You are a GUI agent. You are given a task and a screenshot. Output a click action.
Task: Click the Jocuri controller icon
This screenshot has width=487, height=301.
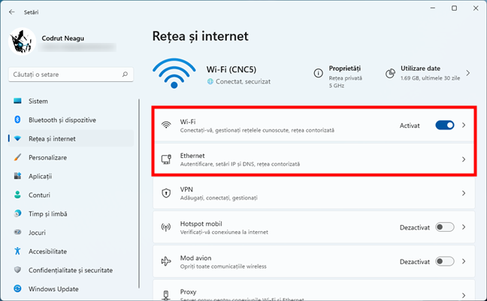18,233
